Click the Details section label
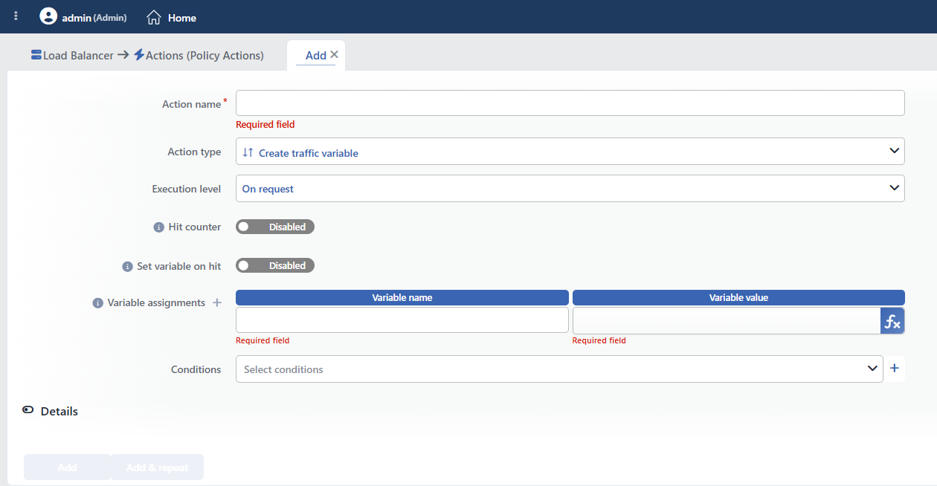Image resolution: width=937 pixels, height=486 pixels. [x=59, y=411]
